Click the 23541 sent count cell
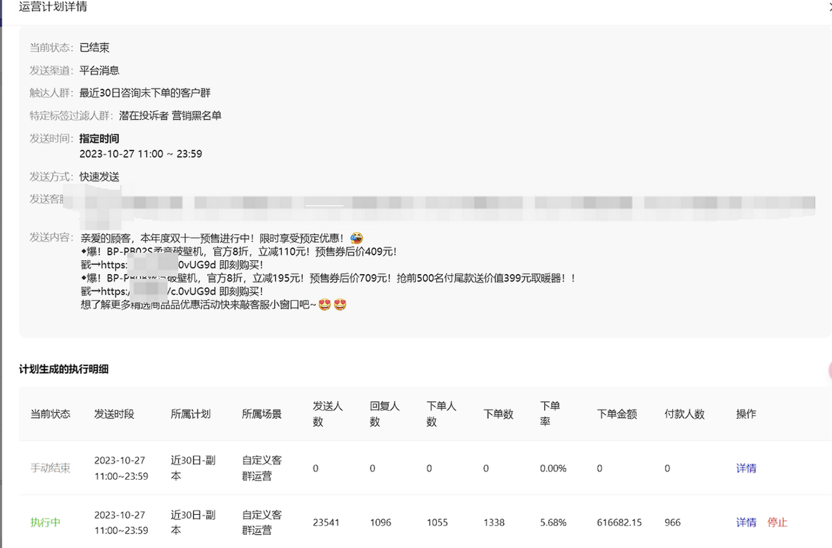 pos(326,522)
